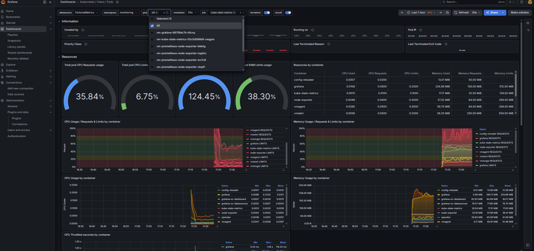Check pod vm-prometheus-node-exporter-mpphz

pyautogui.click(x=152, y=53)
